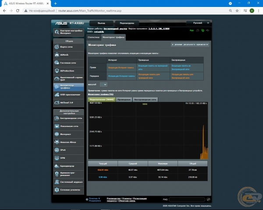Open Интернет (WAN) settings in sidebar

tap(69, 134)
